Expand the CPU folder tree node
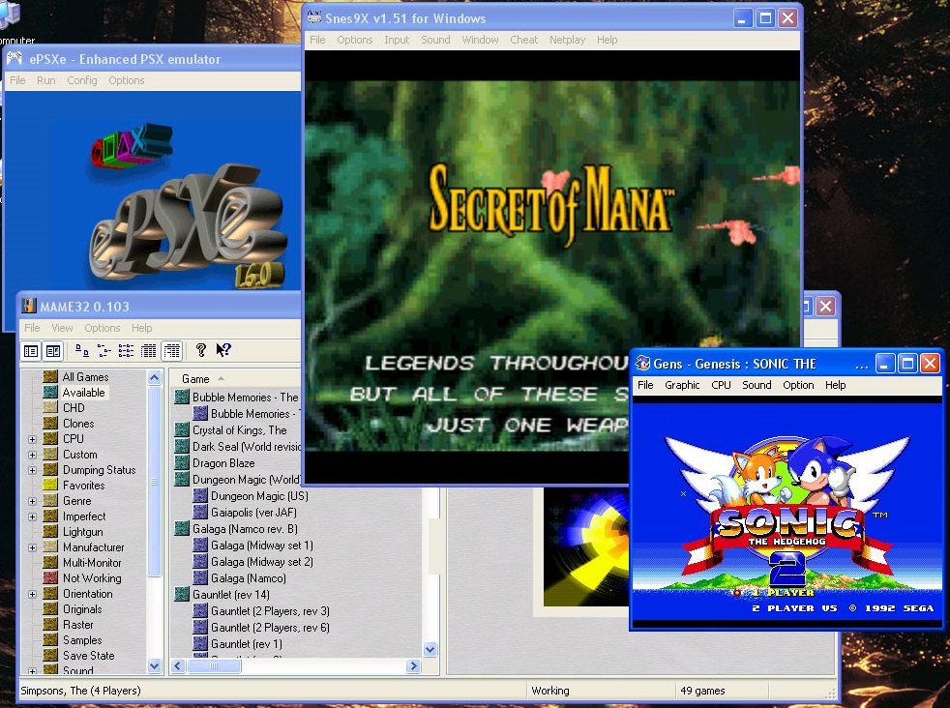This screenshot has height=708, width=950. 32,439
